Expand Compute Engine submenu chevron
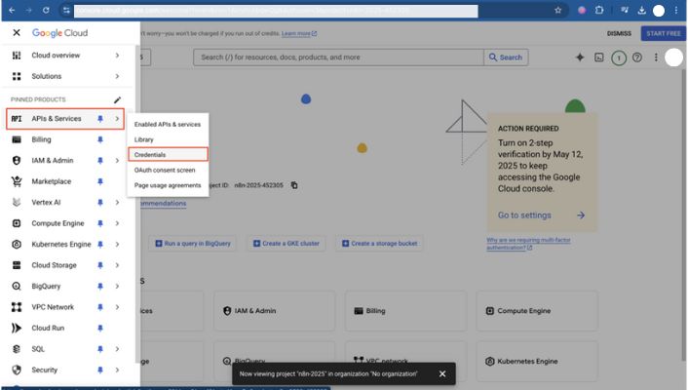The image size is (688, 390). pyautogui.click(x=117, y=223)
